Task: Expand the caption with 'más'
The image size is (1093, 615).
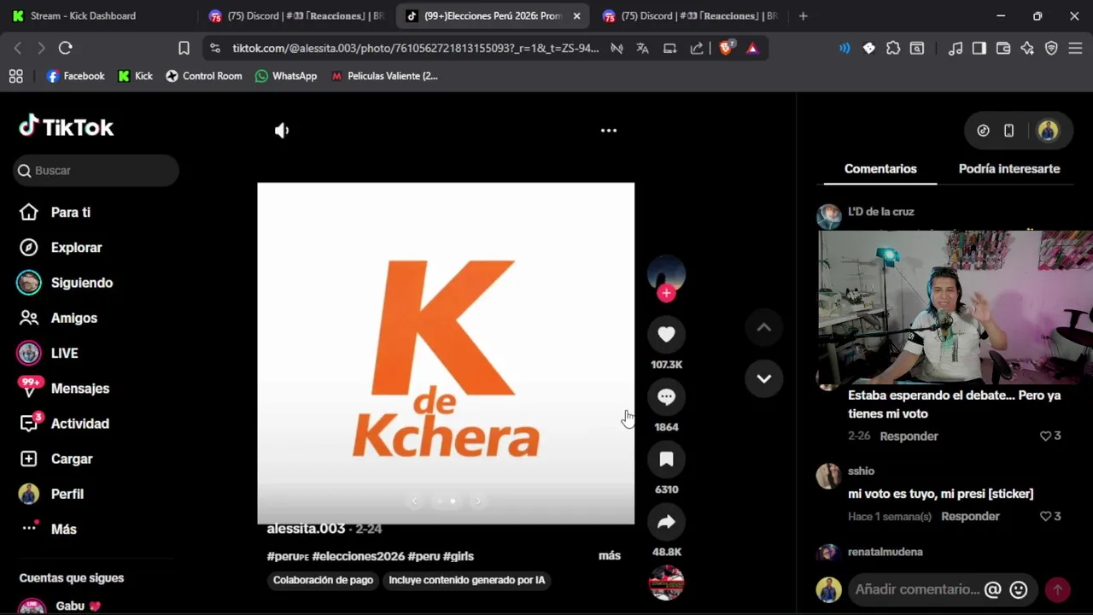Action: click(x=610, y=556)
